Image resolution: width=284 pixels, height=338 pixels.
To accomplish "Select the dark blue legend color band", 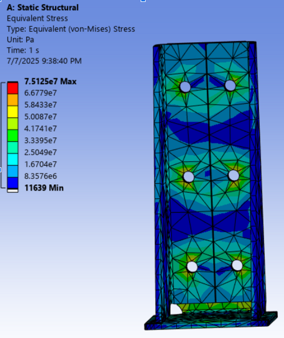I will 13,183.
